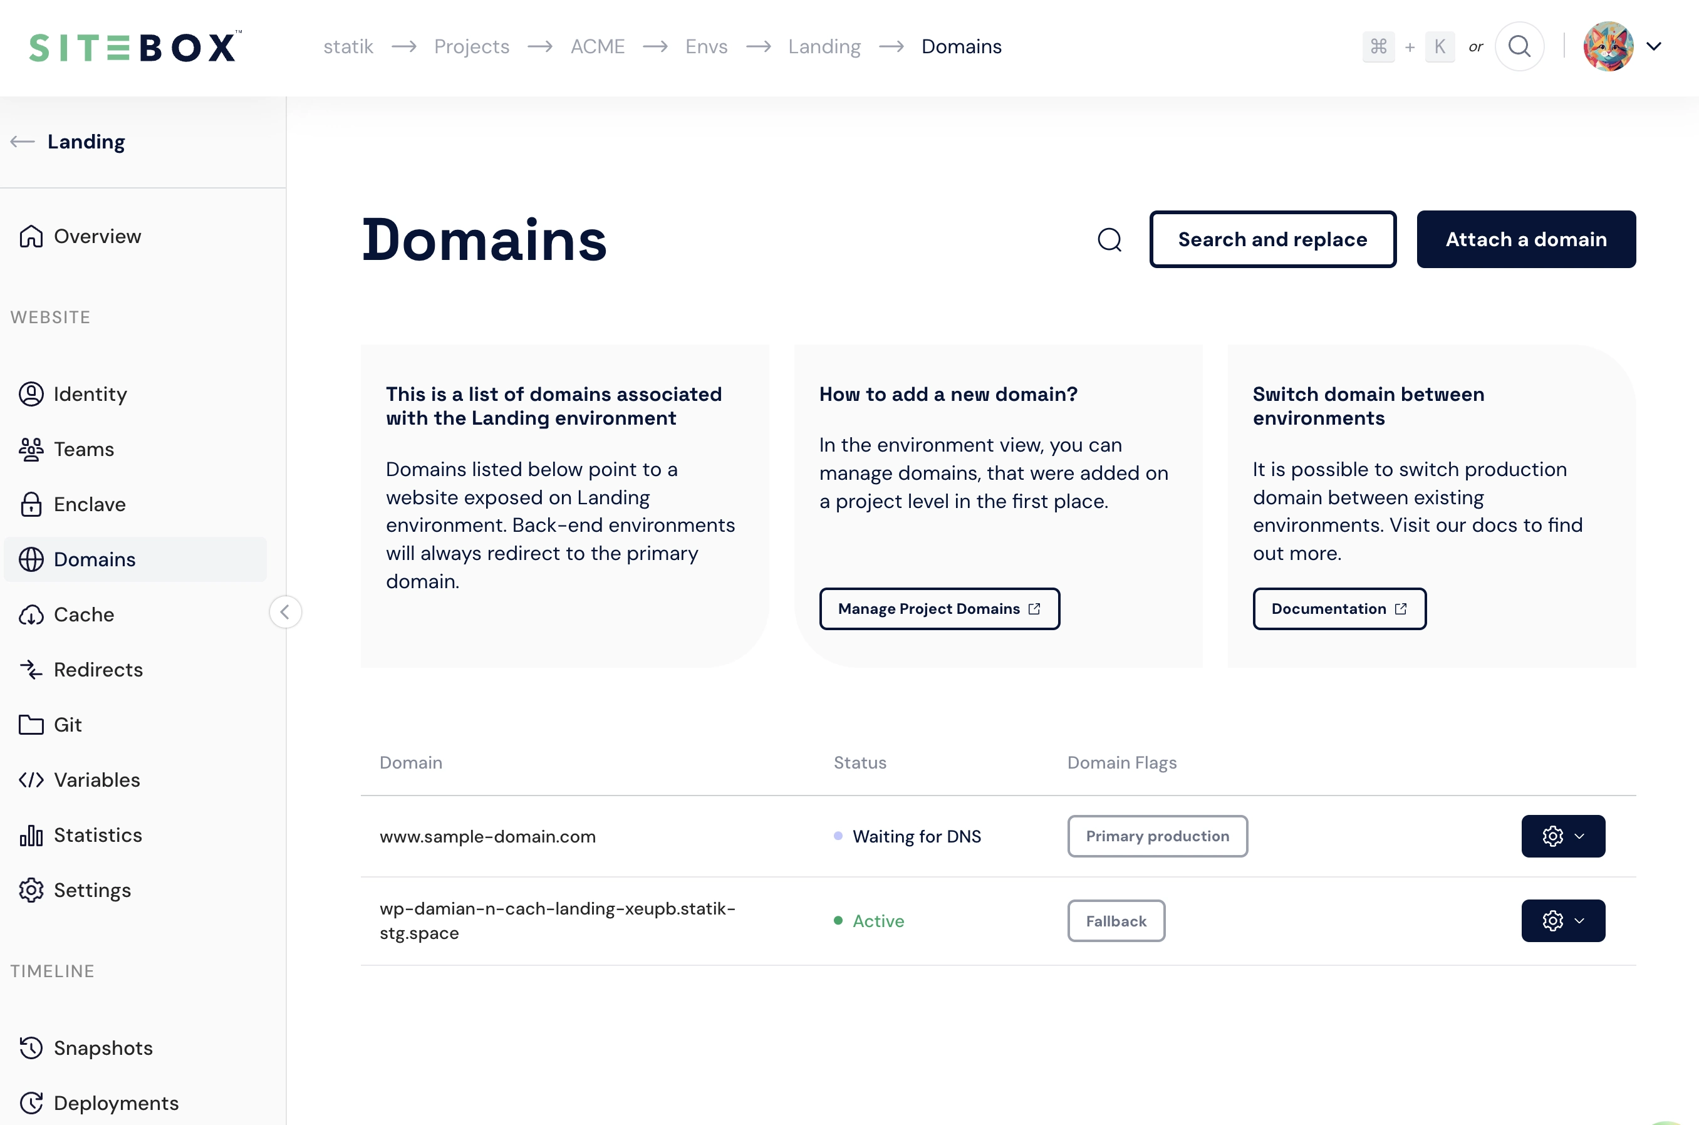Click the Search and replace button

point(1272,239)
